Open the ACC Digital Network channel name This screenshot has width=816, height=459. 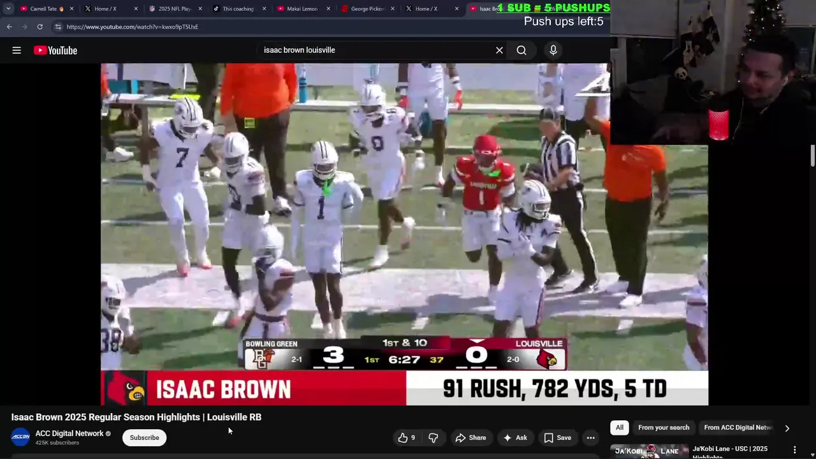(69, 433)
